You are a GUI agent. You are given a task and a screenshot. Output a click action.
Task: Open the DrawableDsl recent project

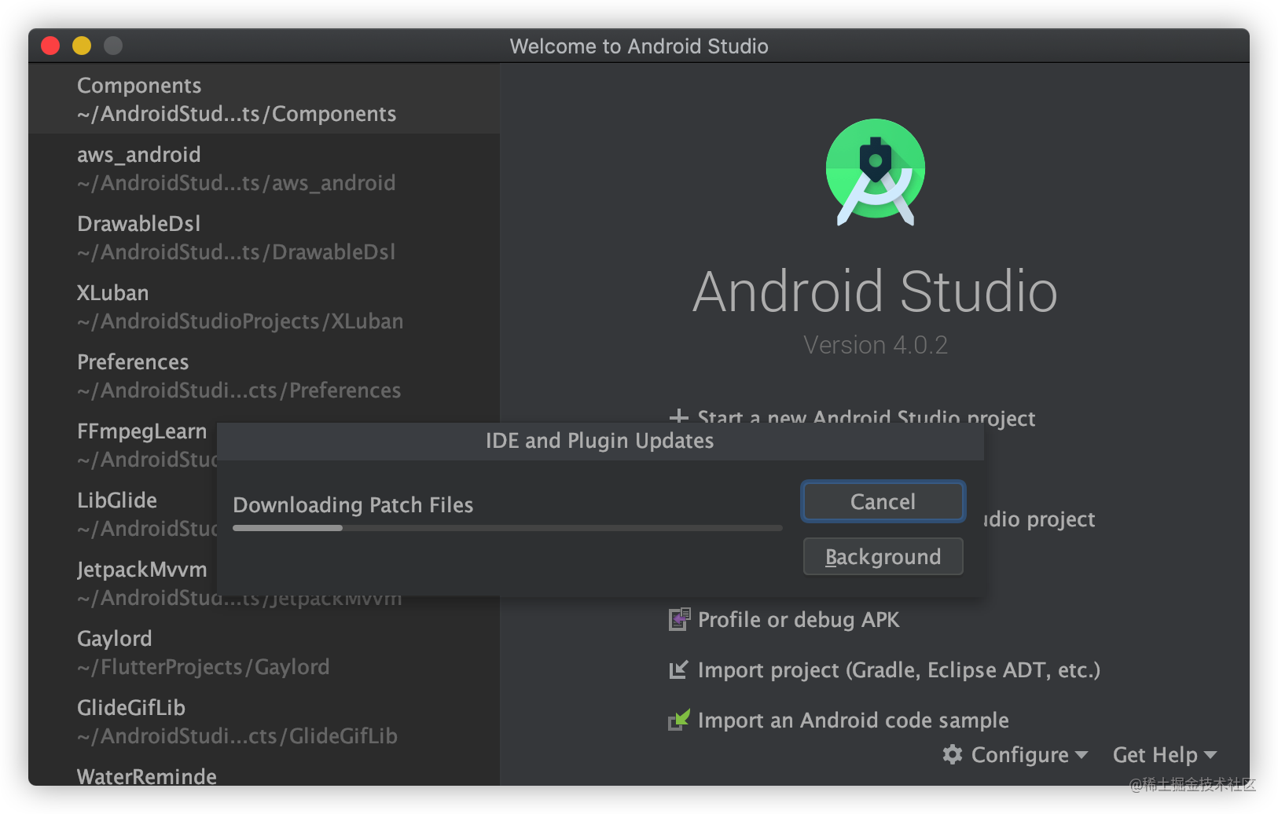264,237
